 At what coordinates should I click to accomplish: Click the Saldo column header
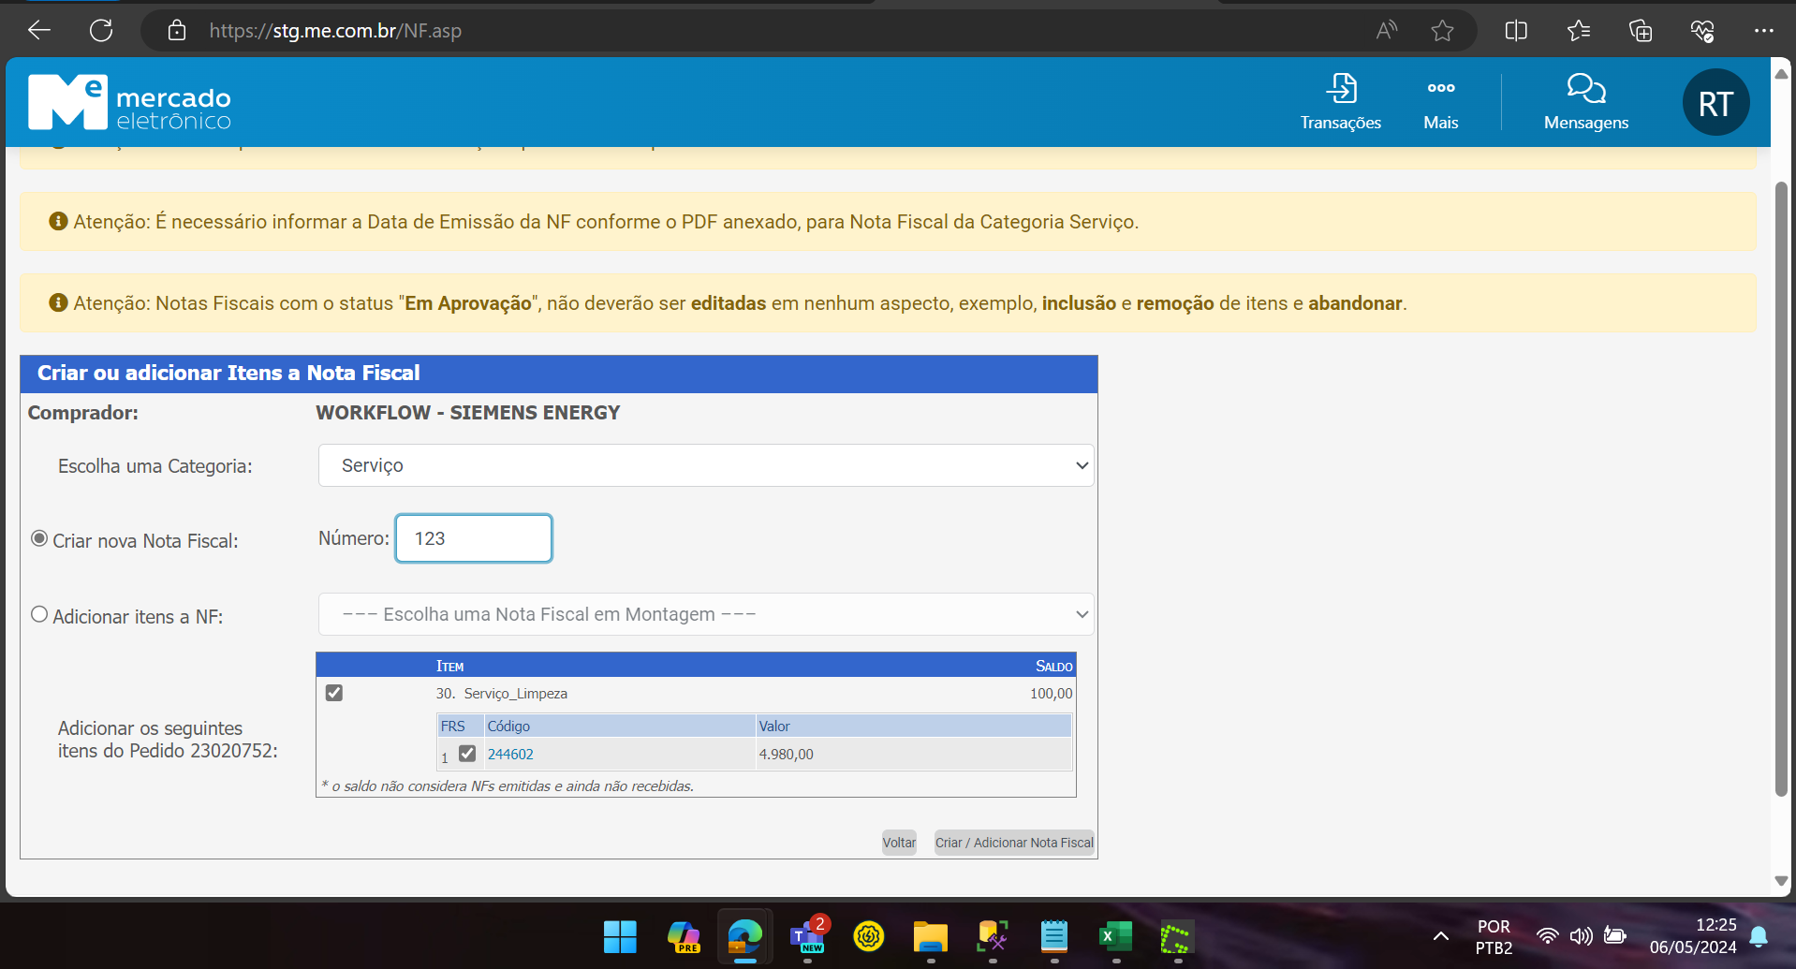coord(1053,667)
